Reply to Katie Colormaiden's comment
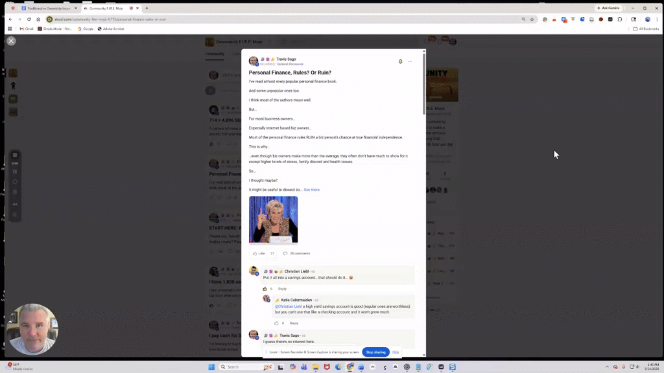This screenshot has width=664, height=373. pos(294,323)
